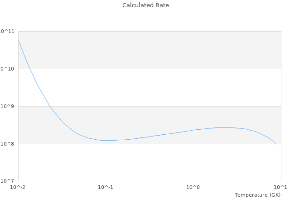Click the white band between 10^9 and 10^10

(150, 87)
